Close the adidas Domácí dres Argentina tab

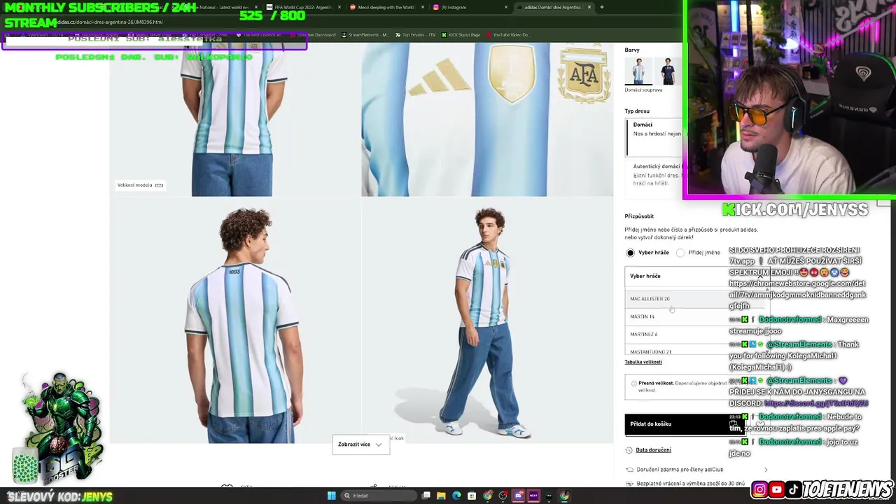tap(589, 7)
